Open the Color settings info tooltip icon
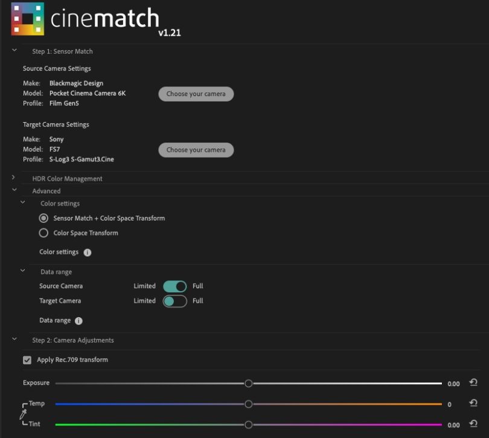 click(x=87, y=252)
